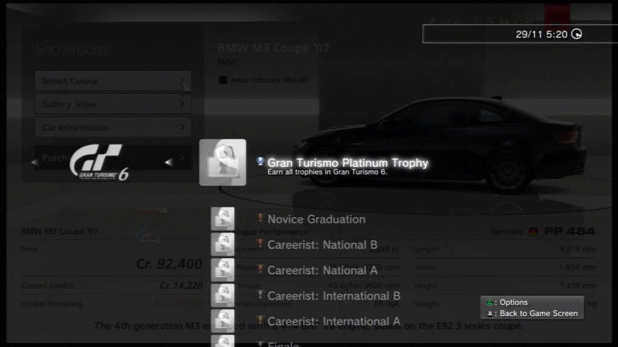
Task: Select the locked Platinum Trophy thumbnail
Action: click(223, 163)
